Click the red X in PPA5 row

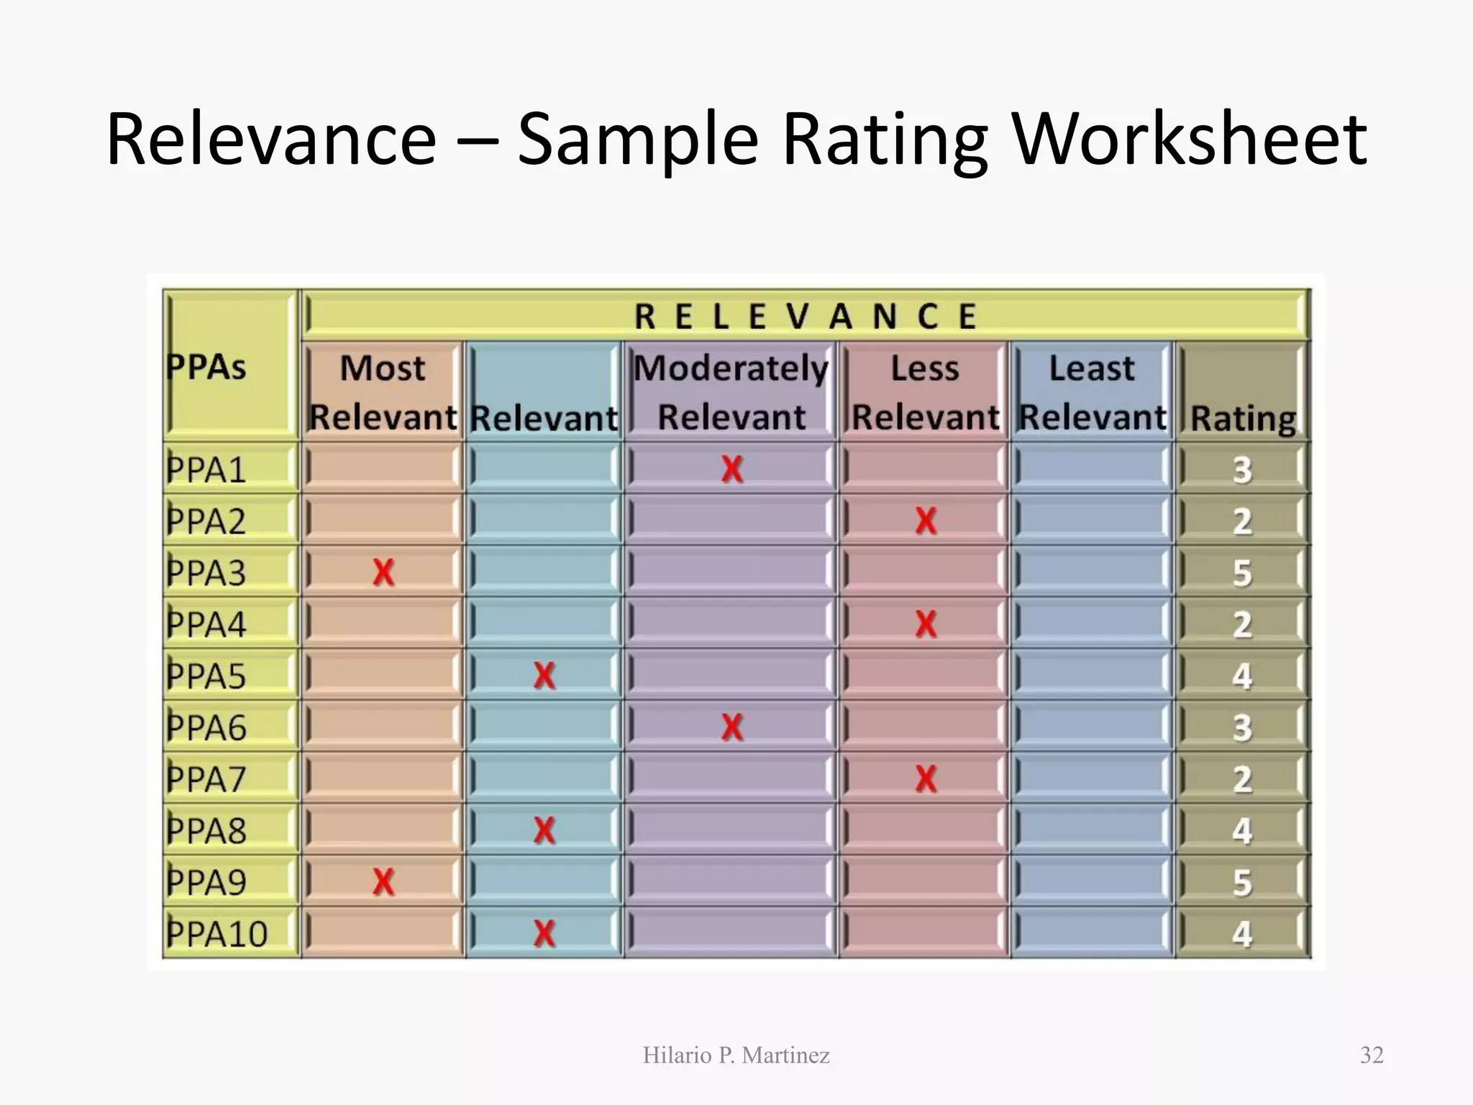pos(544,676)
